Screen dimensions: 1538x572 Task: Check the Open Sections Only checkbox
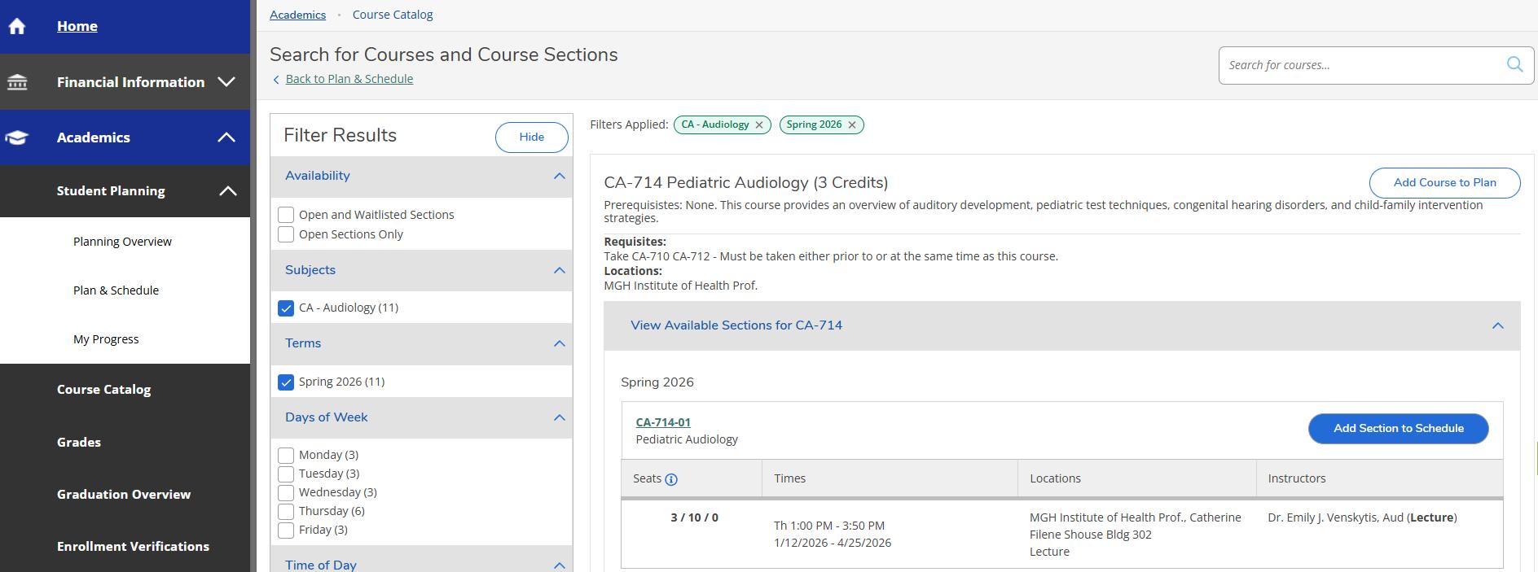coord(286,234)
